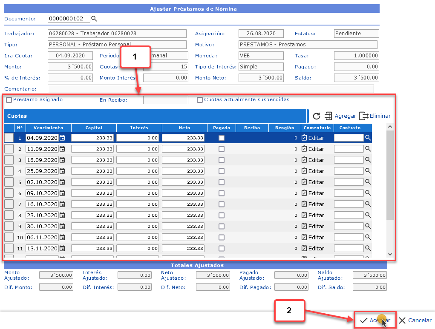The image size is (435, 329).
Task: Click the search icon beside the Documento field
Action: 94,19
